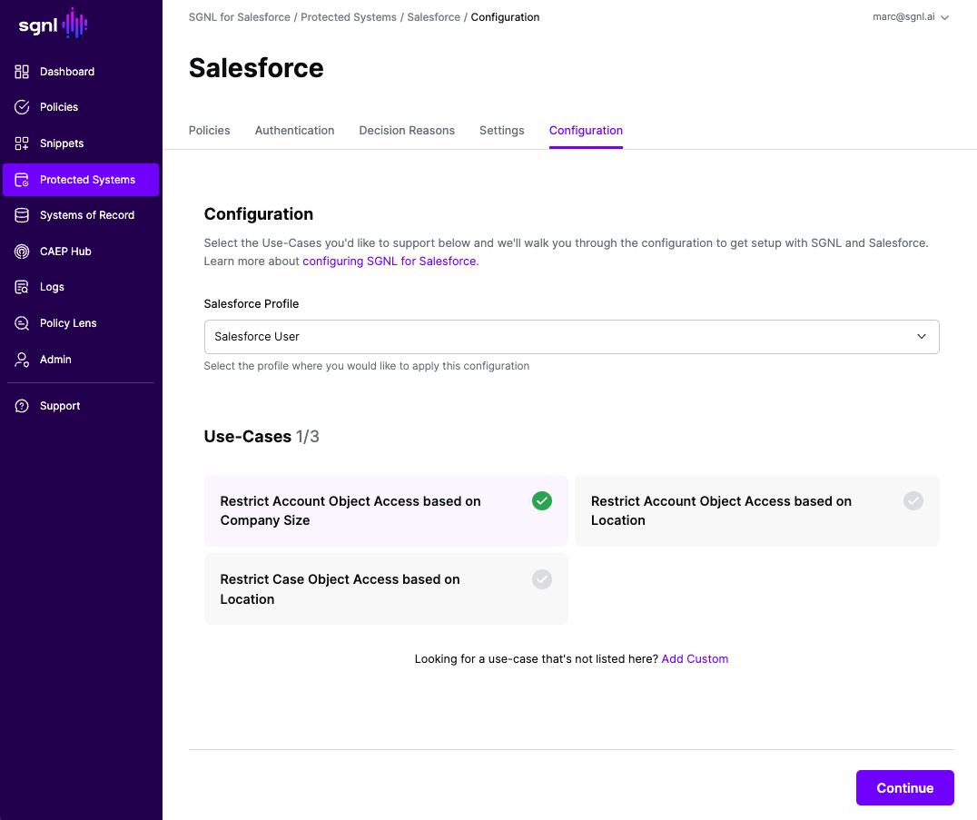Click the Current Configuration breadcrumb text
The width and height of the screenshot is (977, 820).
506,17
